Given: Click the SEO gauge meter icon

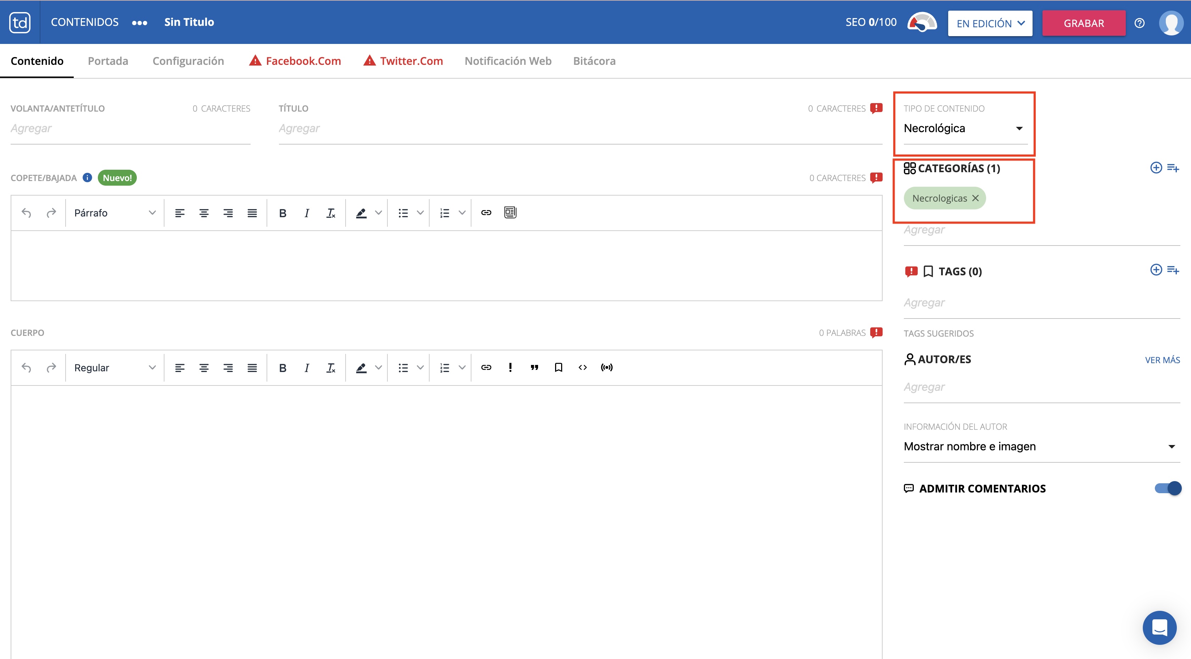Looking at the screenshot, I should click(922, 22).
